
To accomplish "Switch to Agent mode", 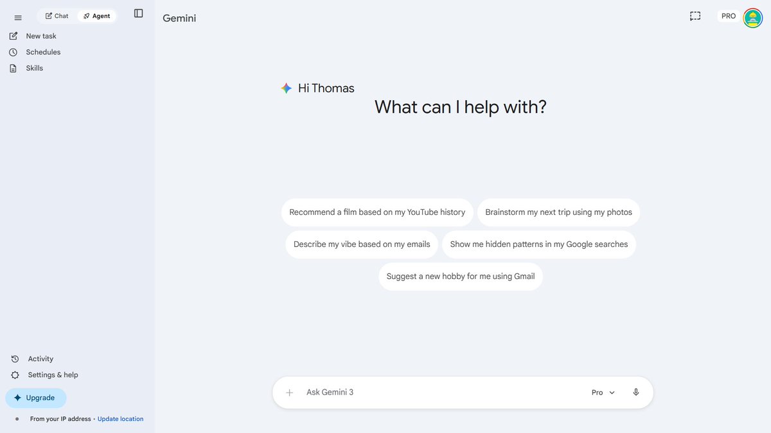I will pos(97,16).
